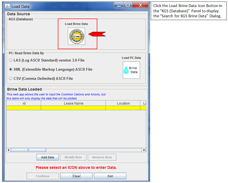Select XML ASCII File radio button
This screenshot has width=228, height=183.
11,69
